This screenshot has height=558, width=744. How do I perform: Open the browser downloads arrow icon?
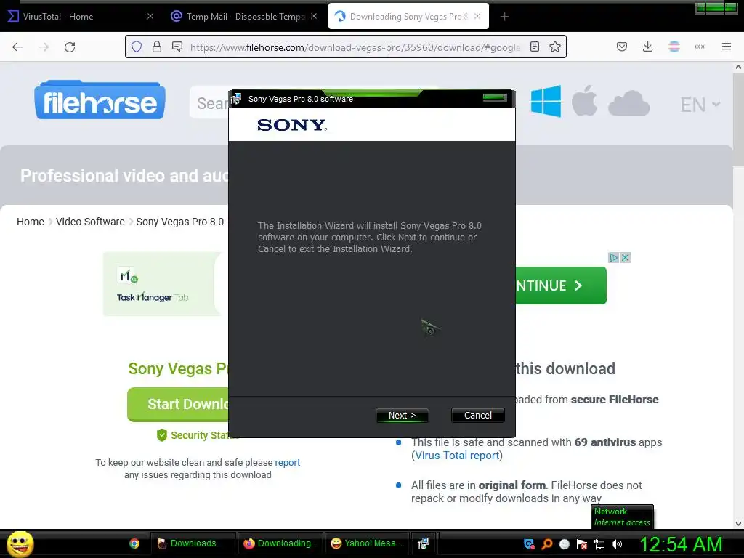tap(647, 46)
